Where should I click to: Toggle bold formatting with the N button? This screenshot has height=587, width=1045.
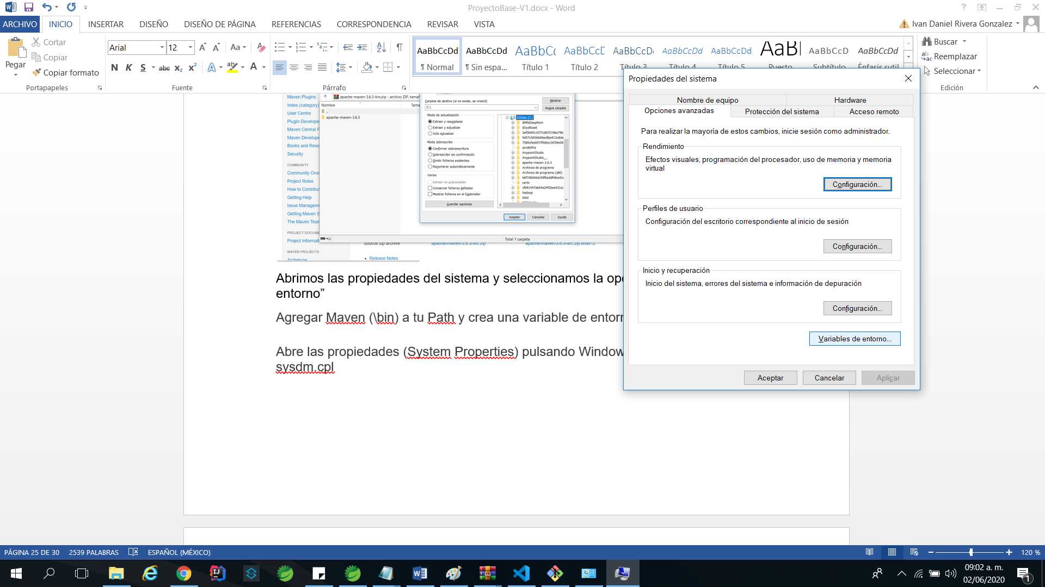pyautogui.click(x=114, y=67)
